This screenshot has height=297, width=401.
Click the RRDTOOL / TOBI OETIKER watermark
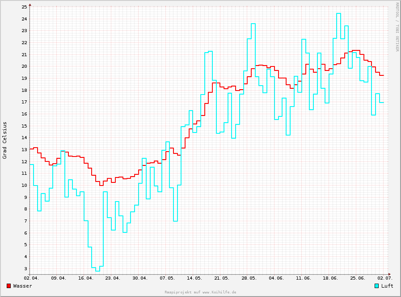397,27
